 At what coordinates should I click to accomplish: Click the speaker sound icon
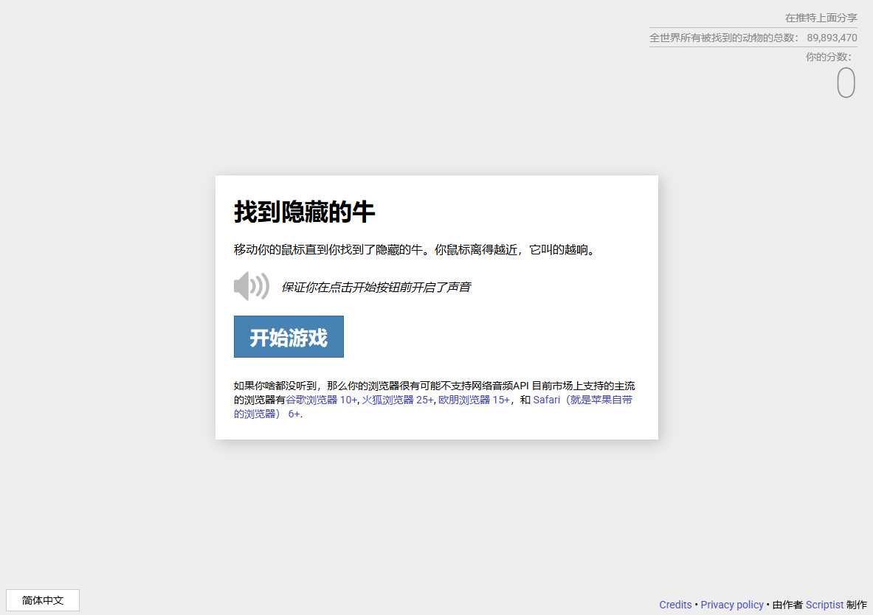tap(251, 286)
